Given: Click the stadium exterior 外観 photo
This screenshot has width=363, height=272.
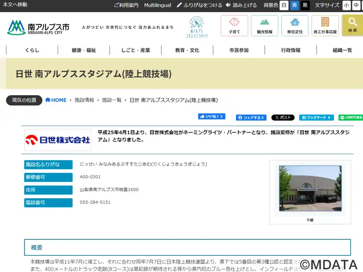Looking at the screenshot, I should pyautogui.click(x=310, y=189).
